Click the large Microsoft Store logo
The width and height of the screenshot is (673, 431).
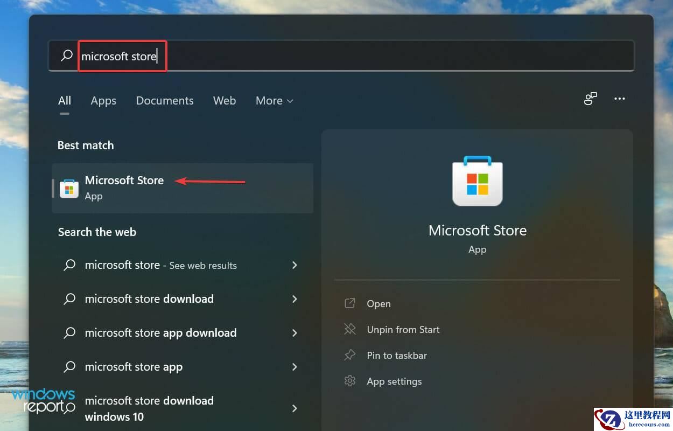477,181
